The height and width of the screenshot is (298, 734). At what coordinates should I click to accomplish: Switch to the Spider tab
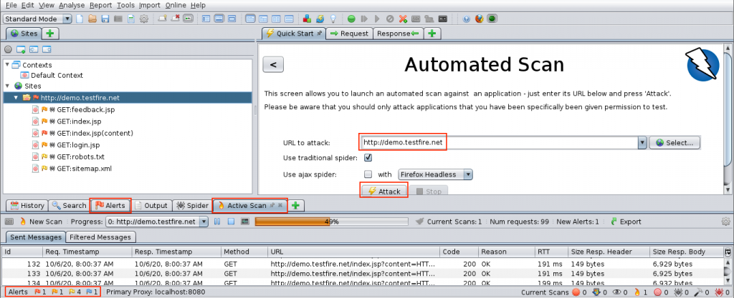192,205
